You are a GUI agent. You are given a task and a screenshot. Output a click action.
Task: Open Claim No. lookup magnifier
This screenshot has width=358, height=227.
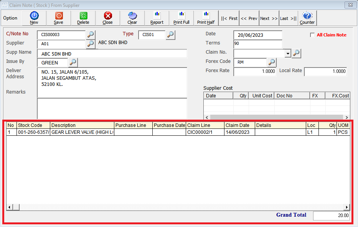296,53
